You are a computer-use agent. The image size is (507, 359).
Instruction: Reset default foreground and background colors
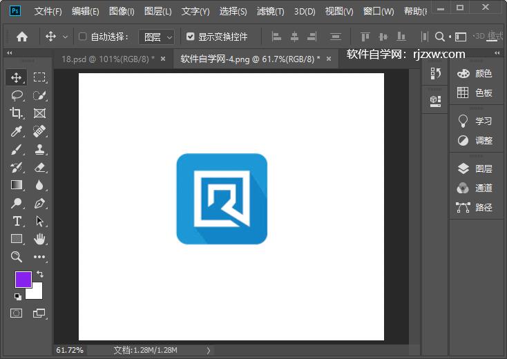[18, 296]
